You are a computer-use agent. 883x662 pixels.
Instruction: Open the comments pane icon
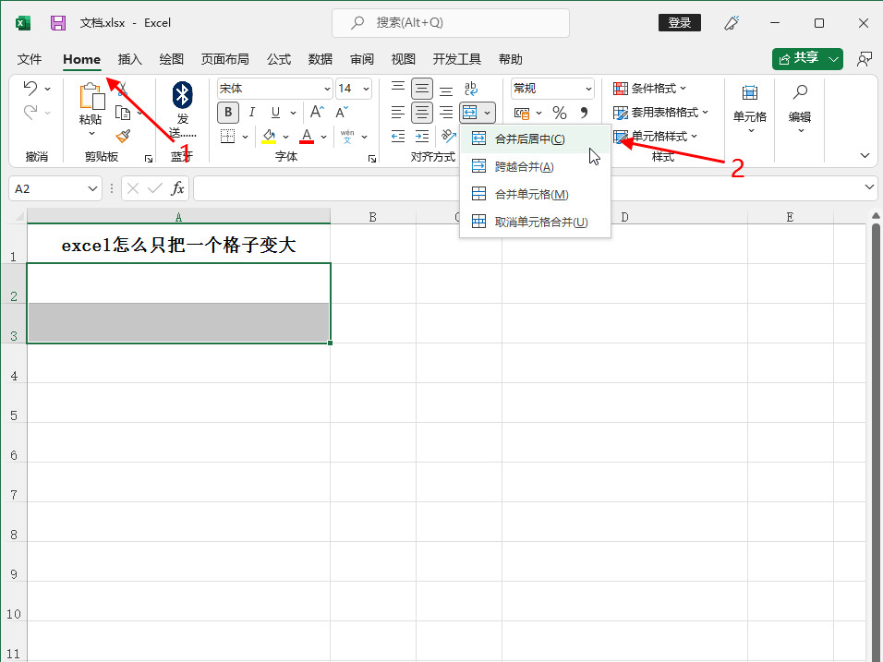[864, 59]
